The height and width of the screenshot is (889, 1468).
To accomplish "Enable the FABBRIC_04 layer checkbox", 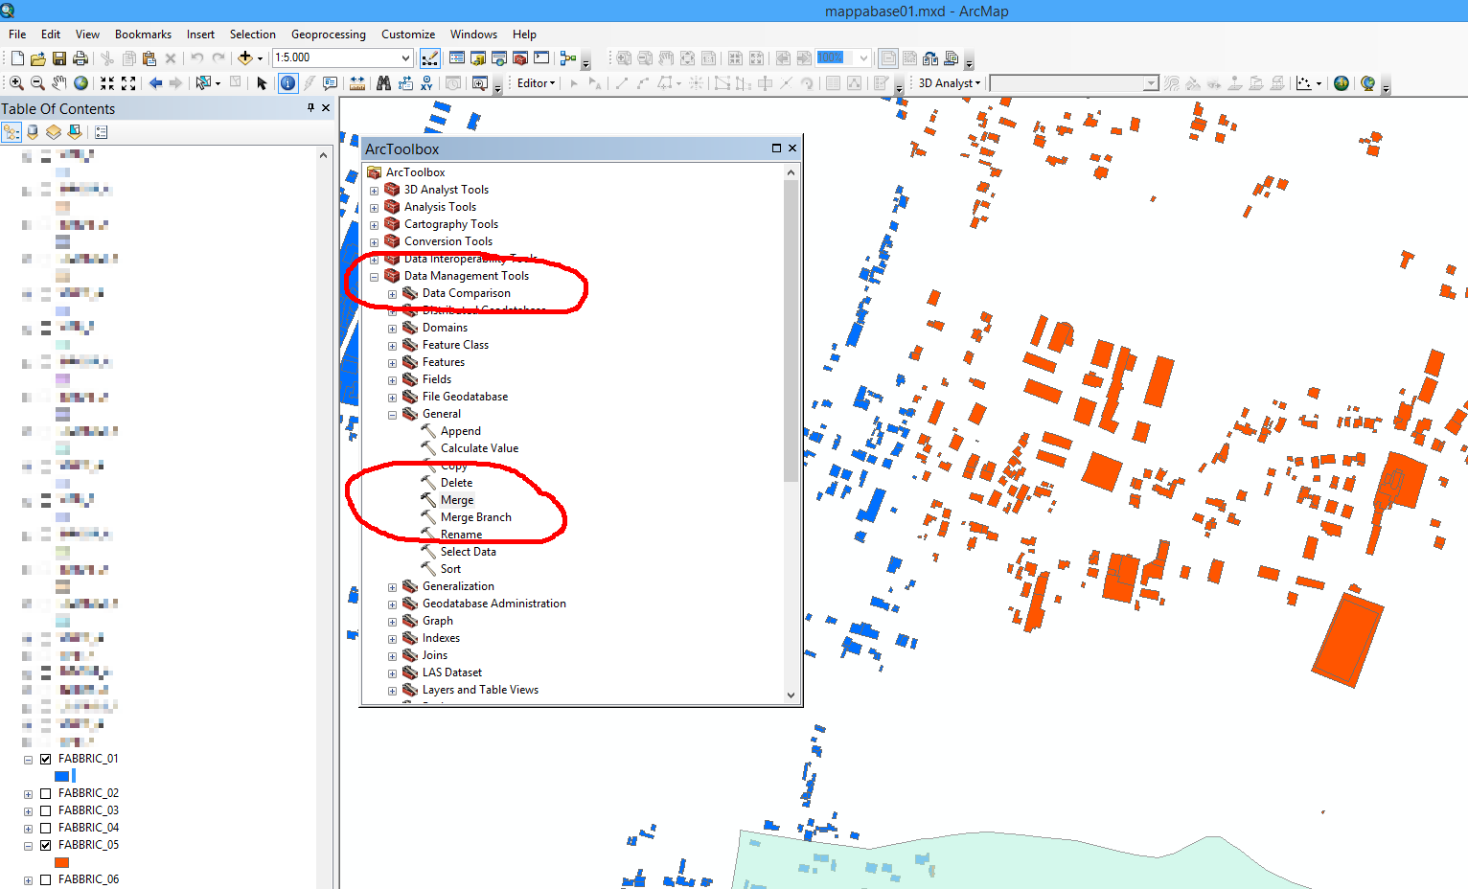I will click(x=45, y=828).
